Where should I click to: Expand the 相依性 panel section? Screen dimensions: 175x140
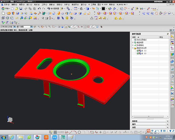(x=167, y=121)
